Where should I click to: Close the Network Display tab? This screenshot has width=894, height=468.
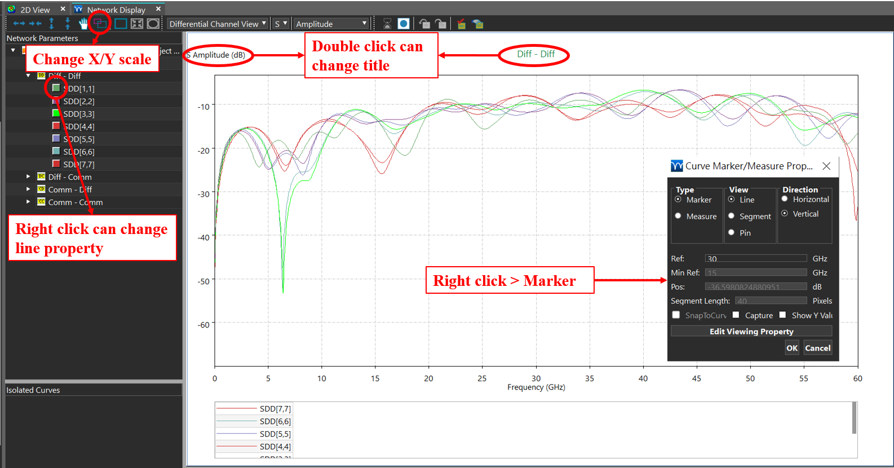[x=158, y=9]
